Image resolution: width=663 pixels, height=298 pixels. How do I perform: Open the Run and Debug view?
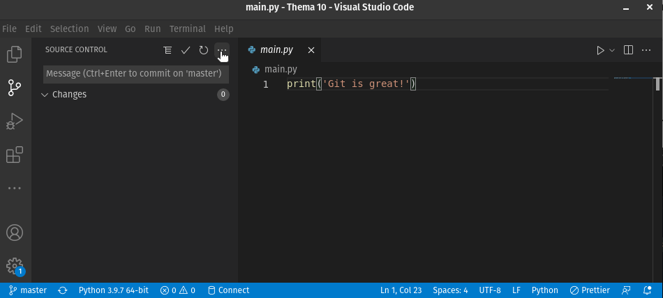click(14, 121)
